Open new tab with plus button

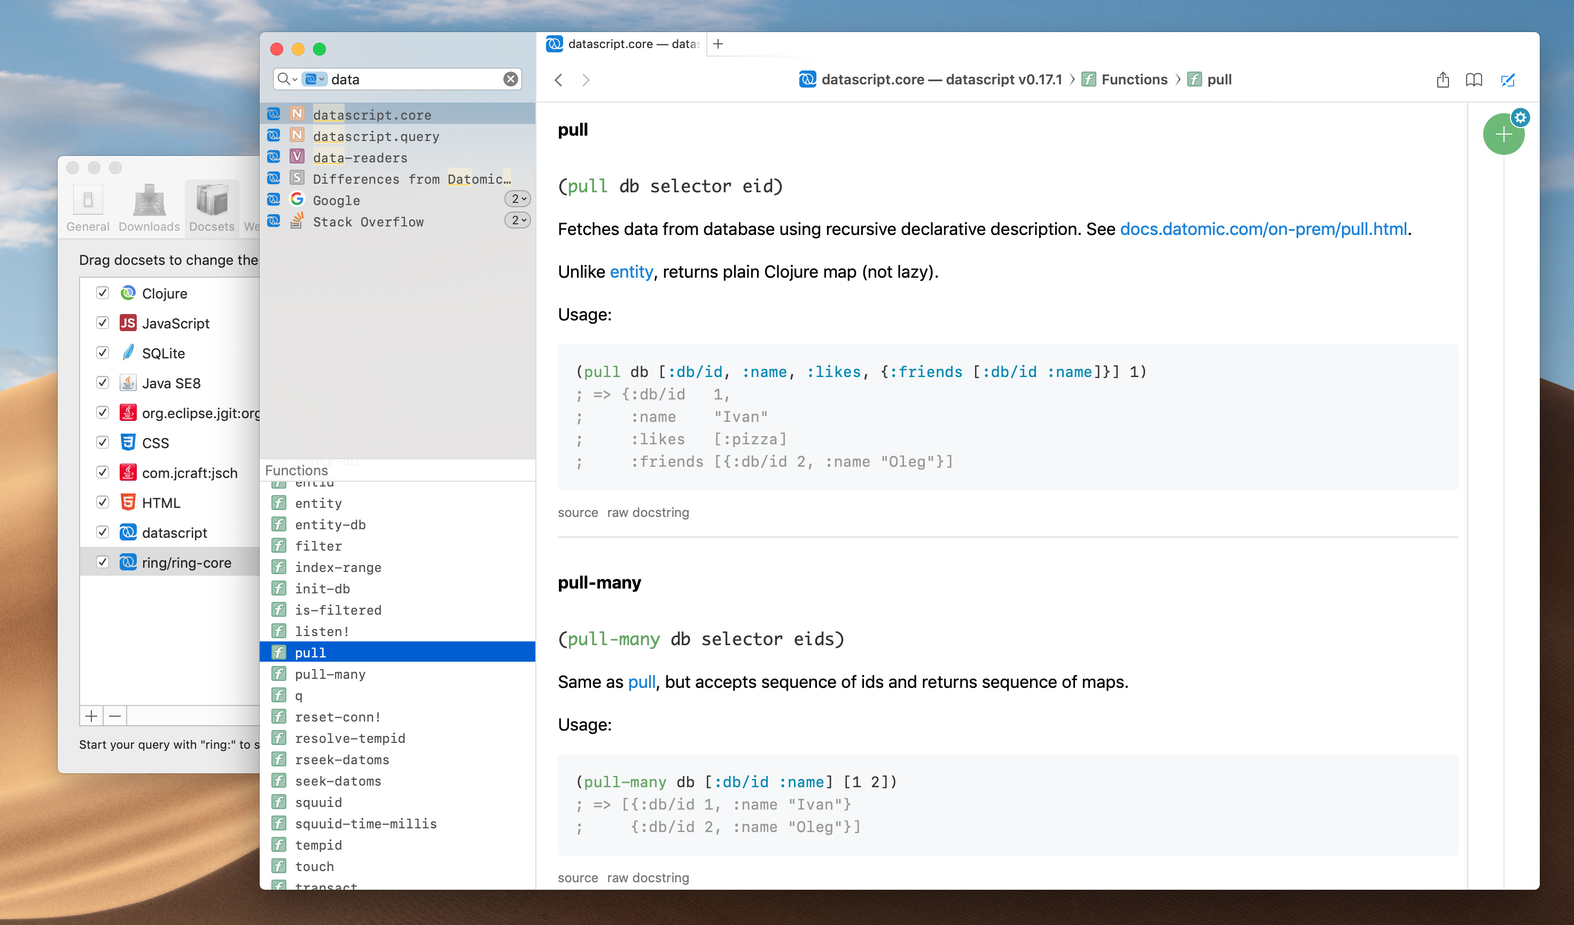pos(718,44)
